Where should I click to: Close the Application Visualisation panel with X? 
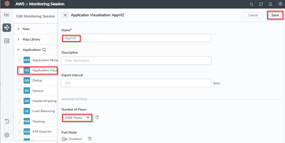point(65,15)
